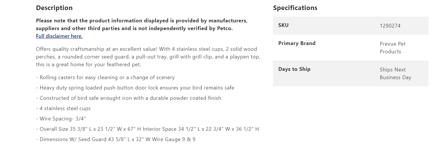
Task: Open the "Full disclaimer here" link
Action: click(59, 36)
